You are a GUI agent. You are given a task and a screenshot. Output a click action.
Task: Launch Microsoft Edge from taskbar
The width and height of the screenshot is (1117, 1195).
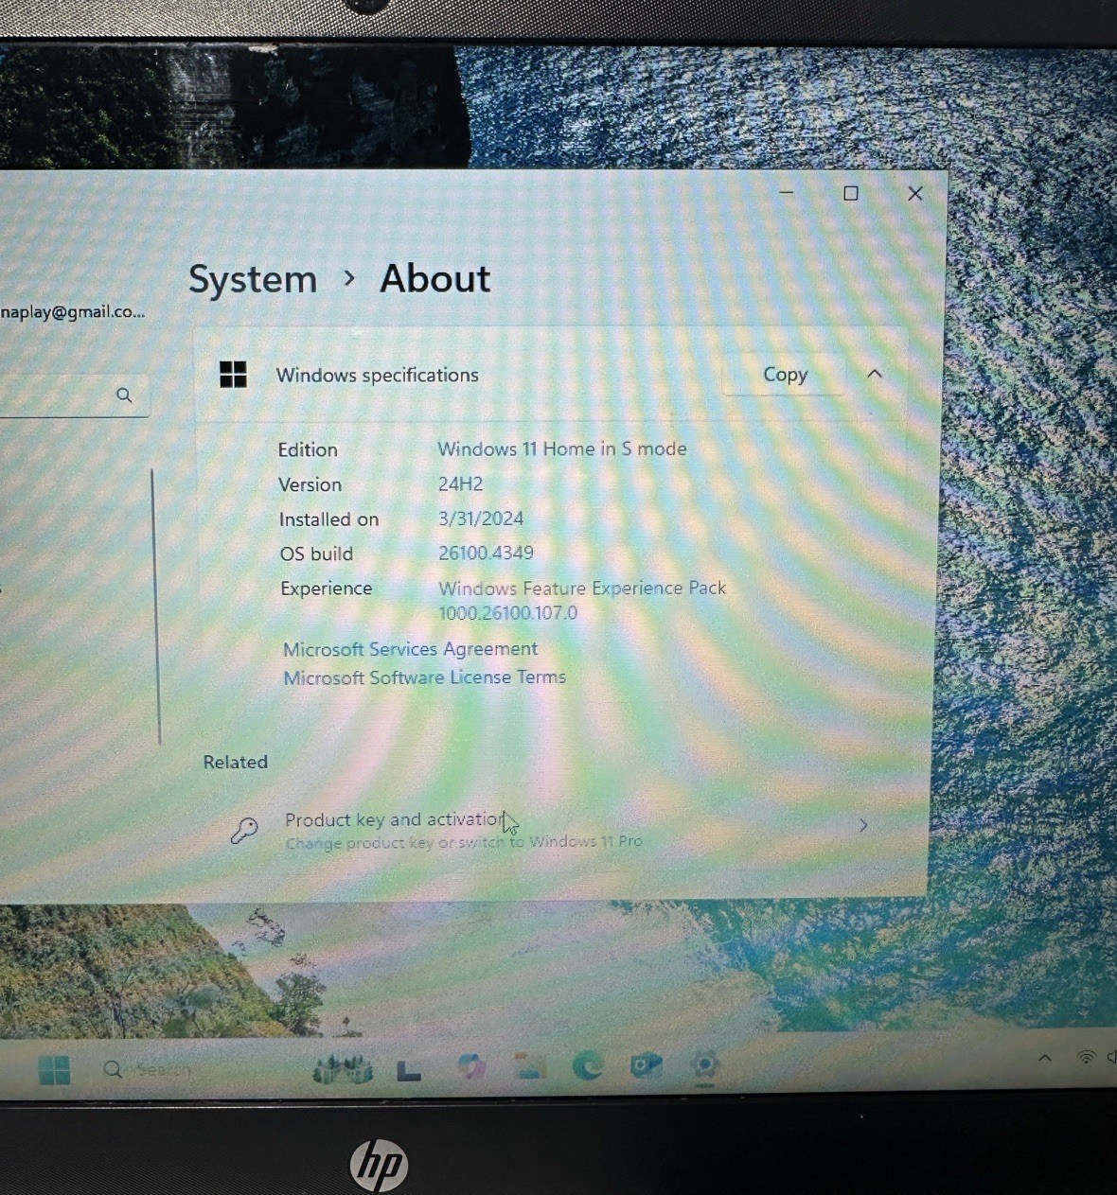(588, 1067)
